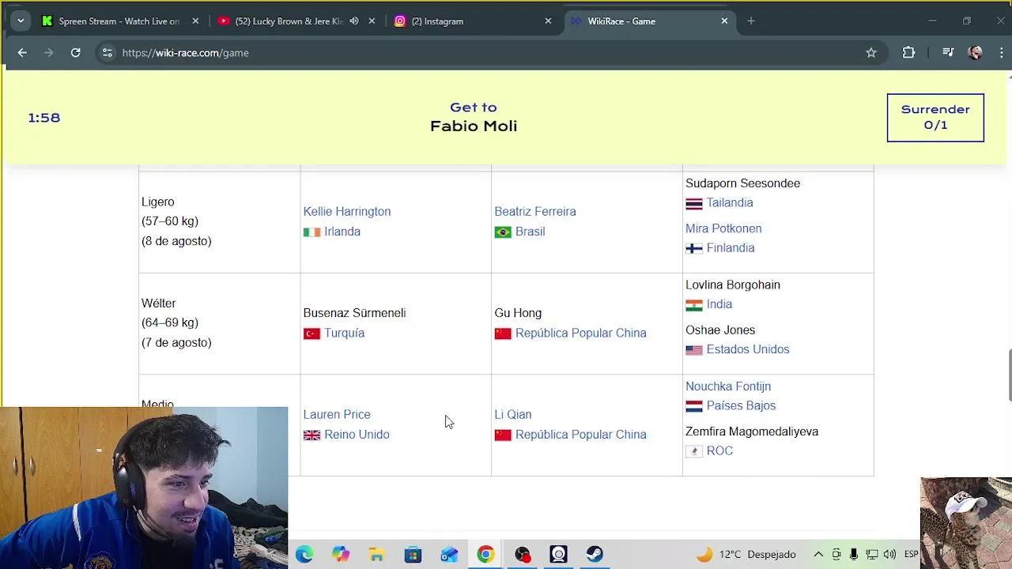Click the Fabio Moli target title
The image size is (1012, 569).
coord(474,126)
